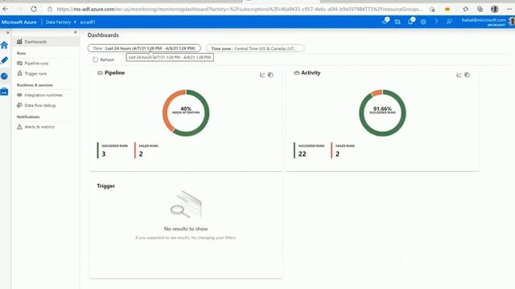
Task: Open the Time: Last 24 hours filter
Action: click(x=144, y=48)
